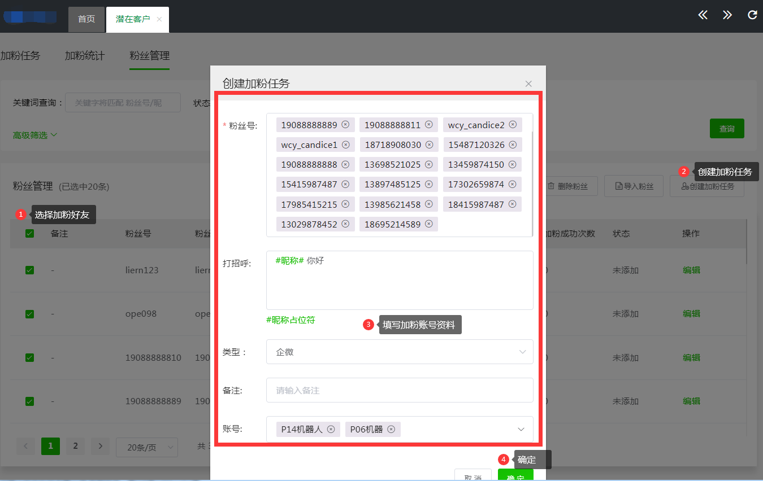Click the double right arrow icon
This screenshot has width=763, height=481.
(727, 15)
